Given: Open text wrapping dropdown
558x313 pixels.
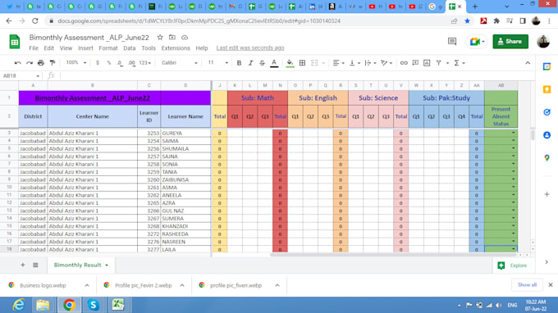Looking at the screenshot, I should pyautogui.click(x=370, y=63).
